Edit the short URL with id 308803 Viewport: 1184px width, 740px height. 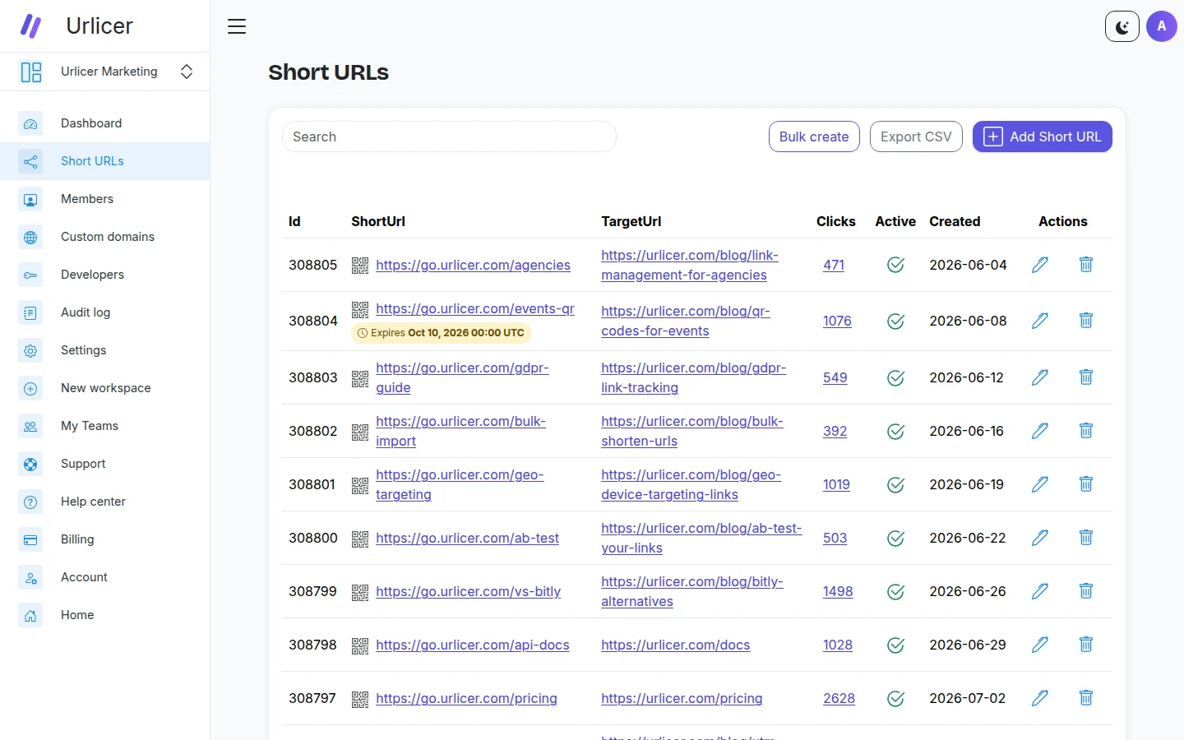[x=1040, y=377]
